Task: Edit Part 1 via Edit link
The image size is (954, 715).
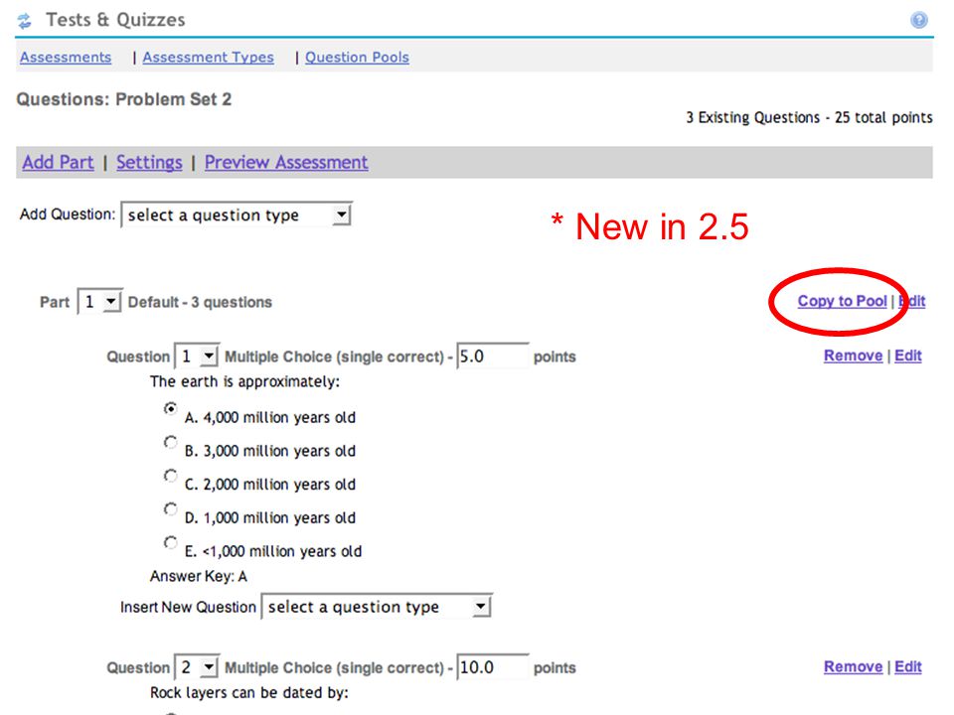Action: (912, 301)
